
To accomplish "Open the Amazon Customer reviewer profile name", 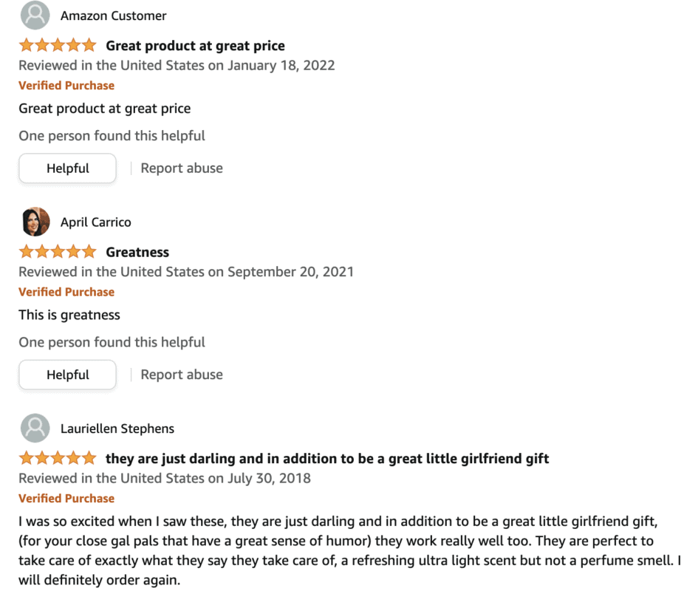I will coord(113,16).
